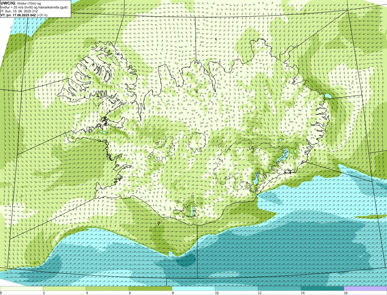Click the '0' scale label

(1, 293)
